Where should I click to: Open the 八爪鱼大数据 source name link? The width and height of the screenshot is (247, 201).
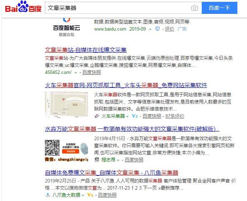66,195
